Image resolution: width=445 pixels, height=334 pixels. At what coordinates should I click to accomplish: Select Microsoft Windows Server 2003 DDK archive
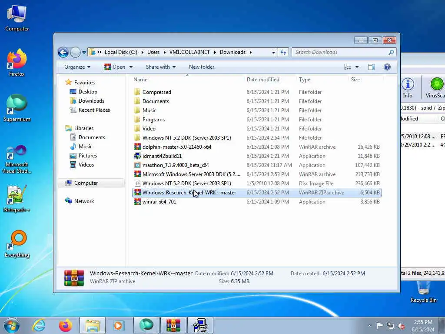[256, 174]
